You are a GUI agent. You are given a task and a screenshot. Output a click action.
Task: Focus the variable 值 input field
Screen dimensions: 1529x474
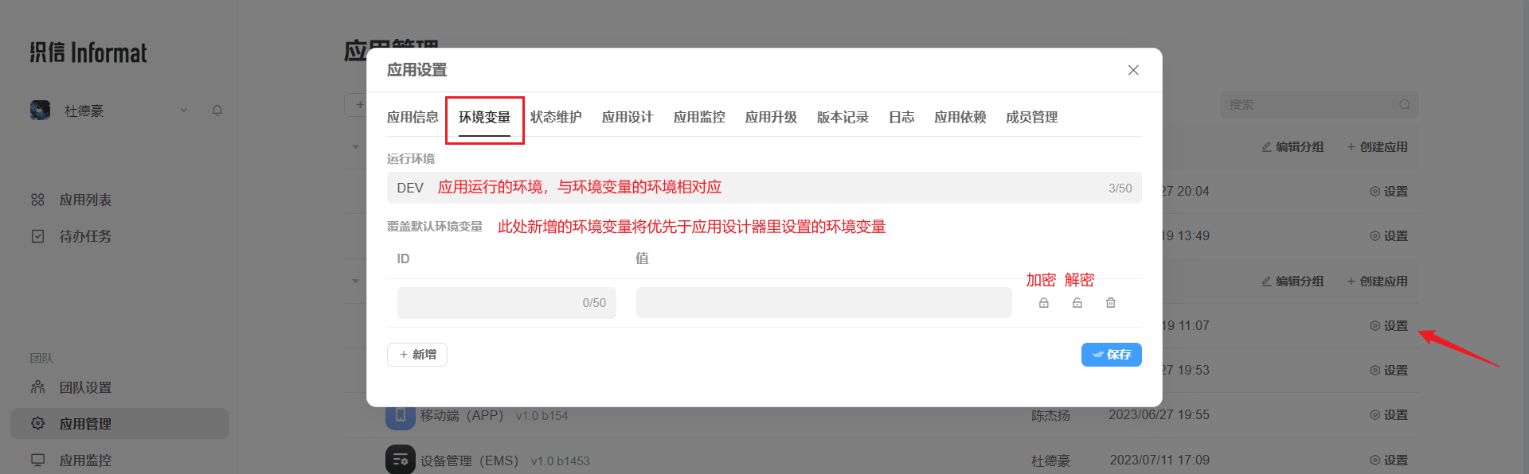coord(823,303)
